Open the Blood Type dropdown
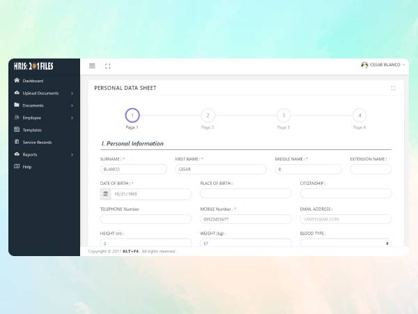418x314 pixels. (x=346, y=243)
